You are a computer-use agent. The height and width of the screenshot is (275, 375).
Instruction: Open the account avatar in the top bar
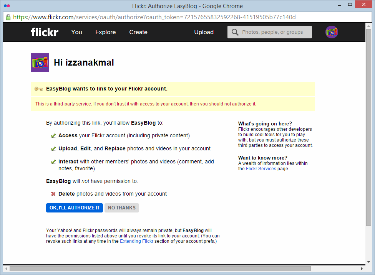(x=332, y=32)
